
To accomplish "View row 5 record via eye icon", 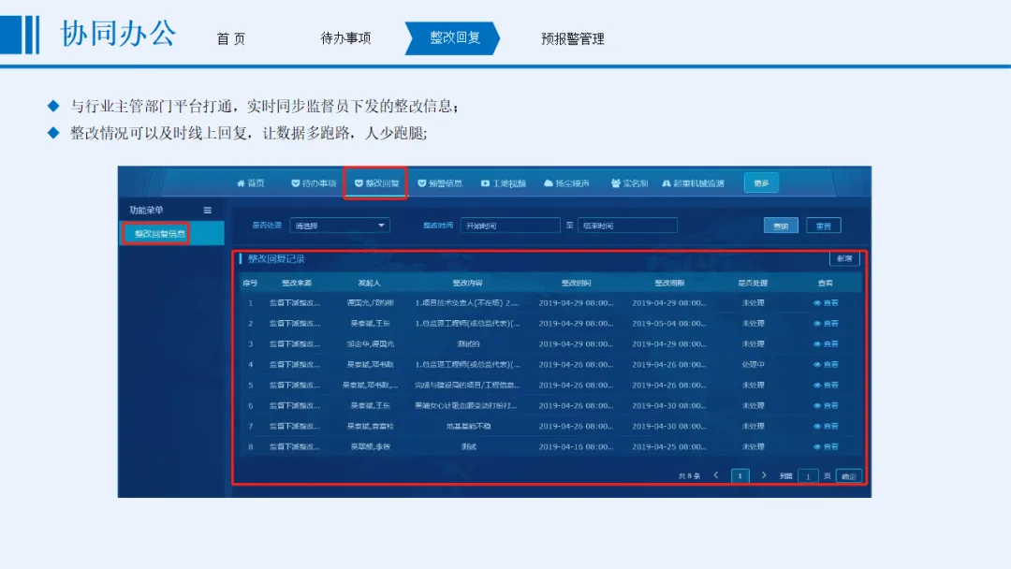I will (826, 386).
